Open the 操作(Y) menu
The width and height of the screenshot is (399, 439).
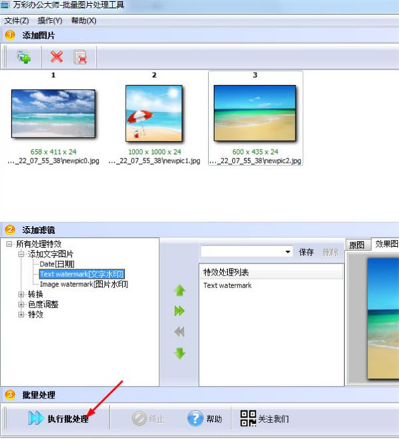[x=50, y=21]
